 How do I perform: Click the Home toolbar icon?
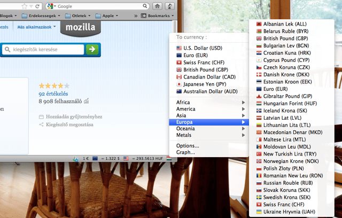(157, 6)
